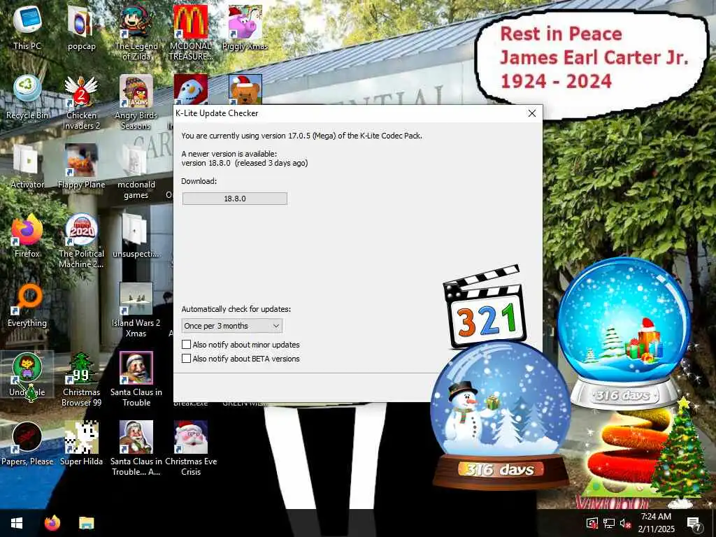
Task: Open Christmas Browser 99 shortcut
Action: (81, 380)
